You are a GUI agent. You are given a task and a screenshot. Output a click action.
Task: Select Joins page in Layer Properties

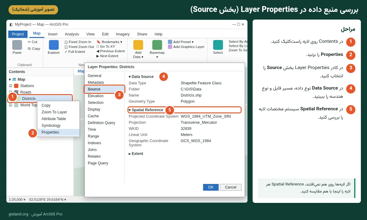[x=105, y=150]
